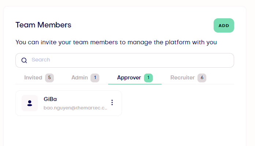Open the three-dot menu for GiBa
Viewport: 255px width, 146px height.
click(x=112, y=102)
